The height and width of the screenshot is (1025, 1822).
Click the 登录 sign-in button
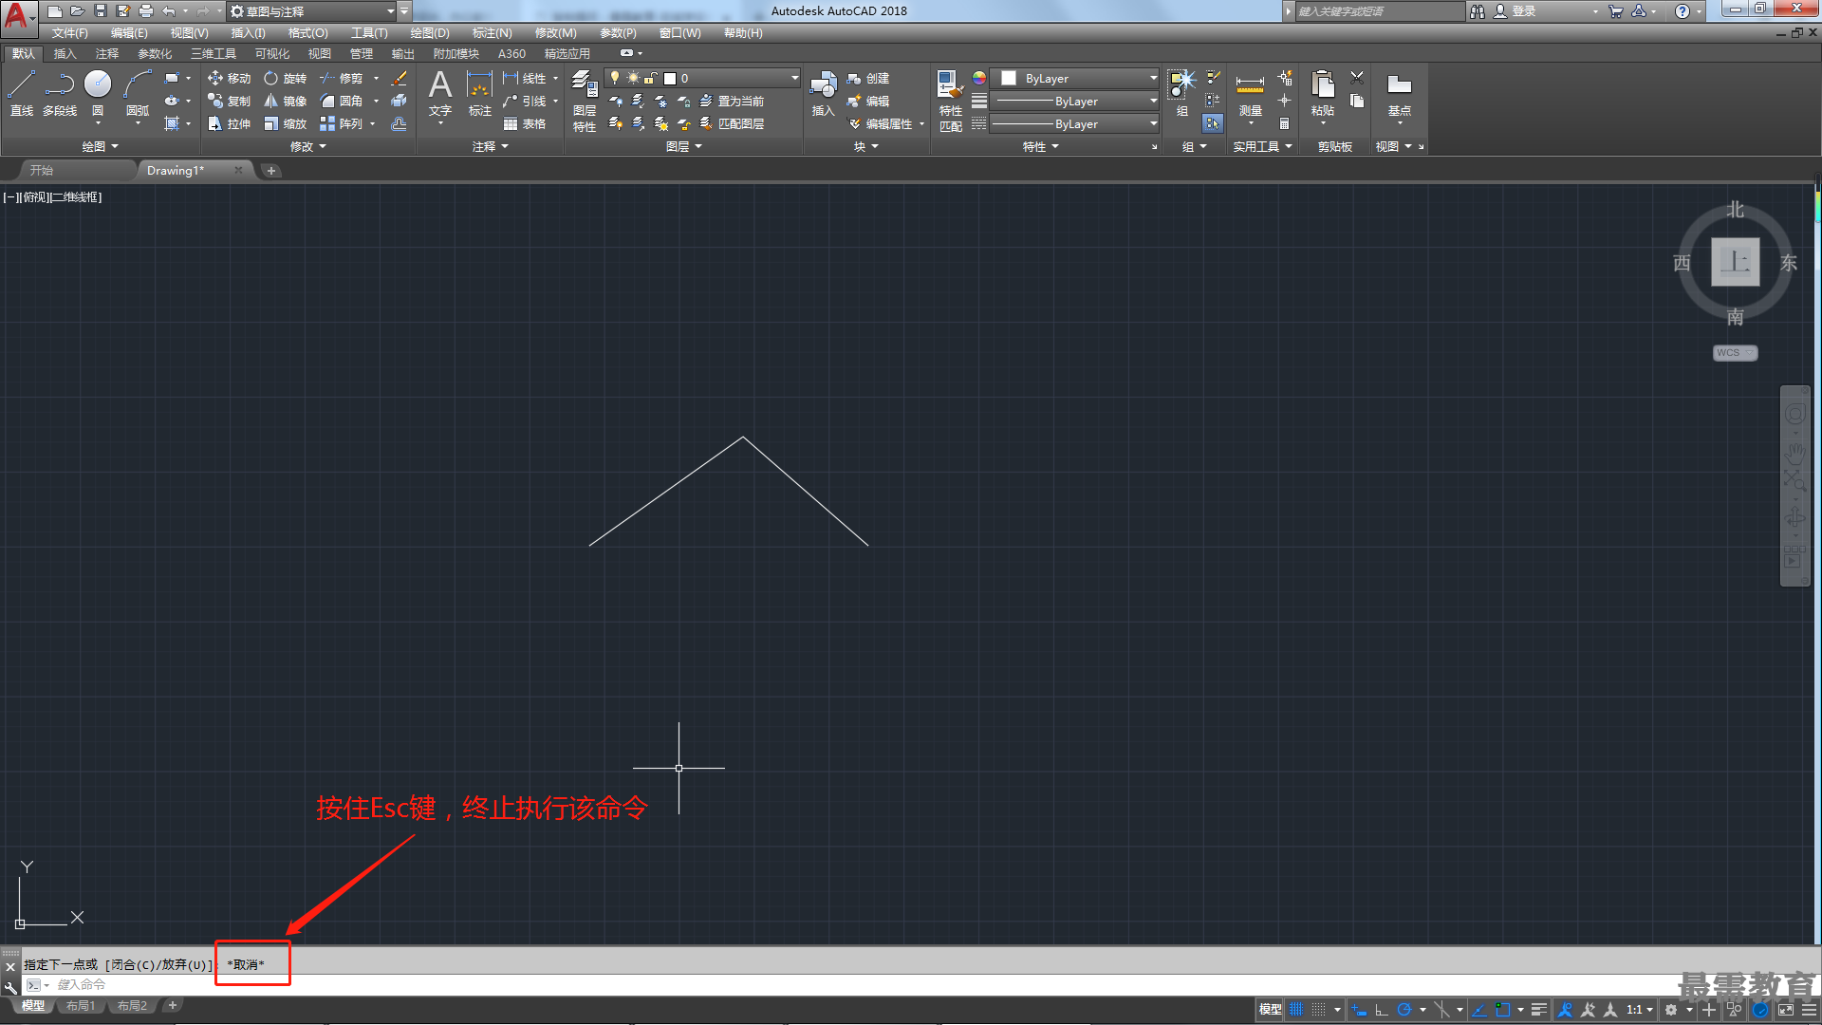tap(1515, 11)
